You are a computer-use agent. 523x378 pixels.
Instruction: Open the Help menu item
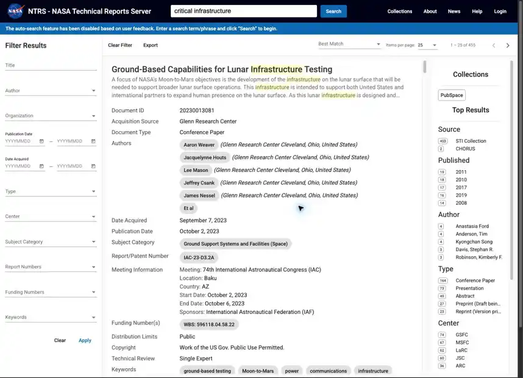477,12
